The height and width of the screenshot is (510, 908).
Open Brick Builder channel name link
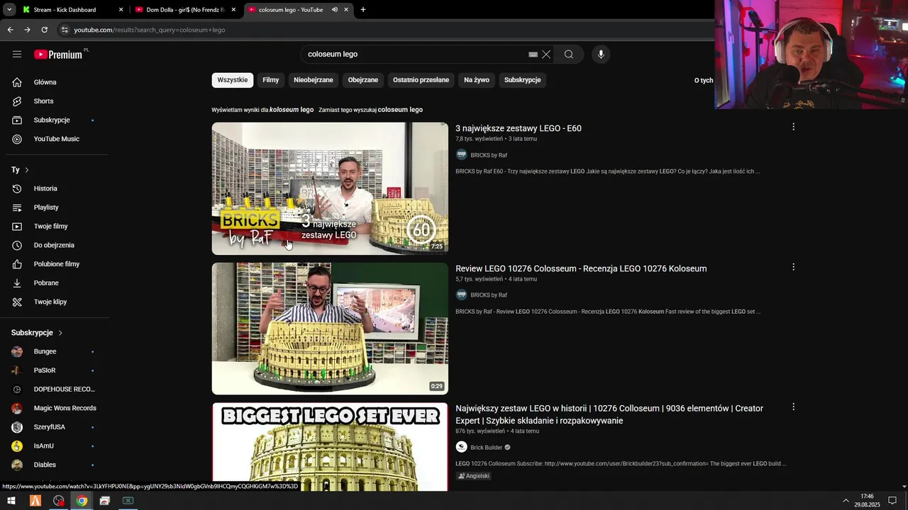tap(487, 448)
